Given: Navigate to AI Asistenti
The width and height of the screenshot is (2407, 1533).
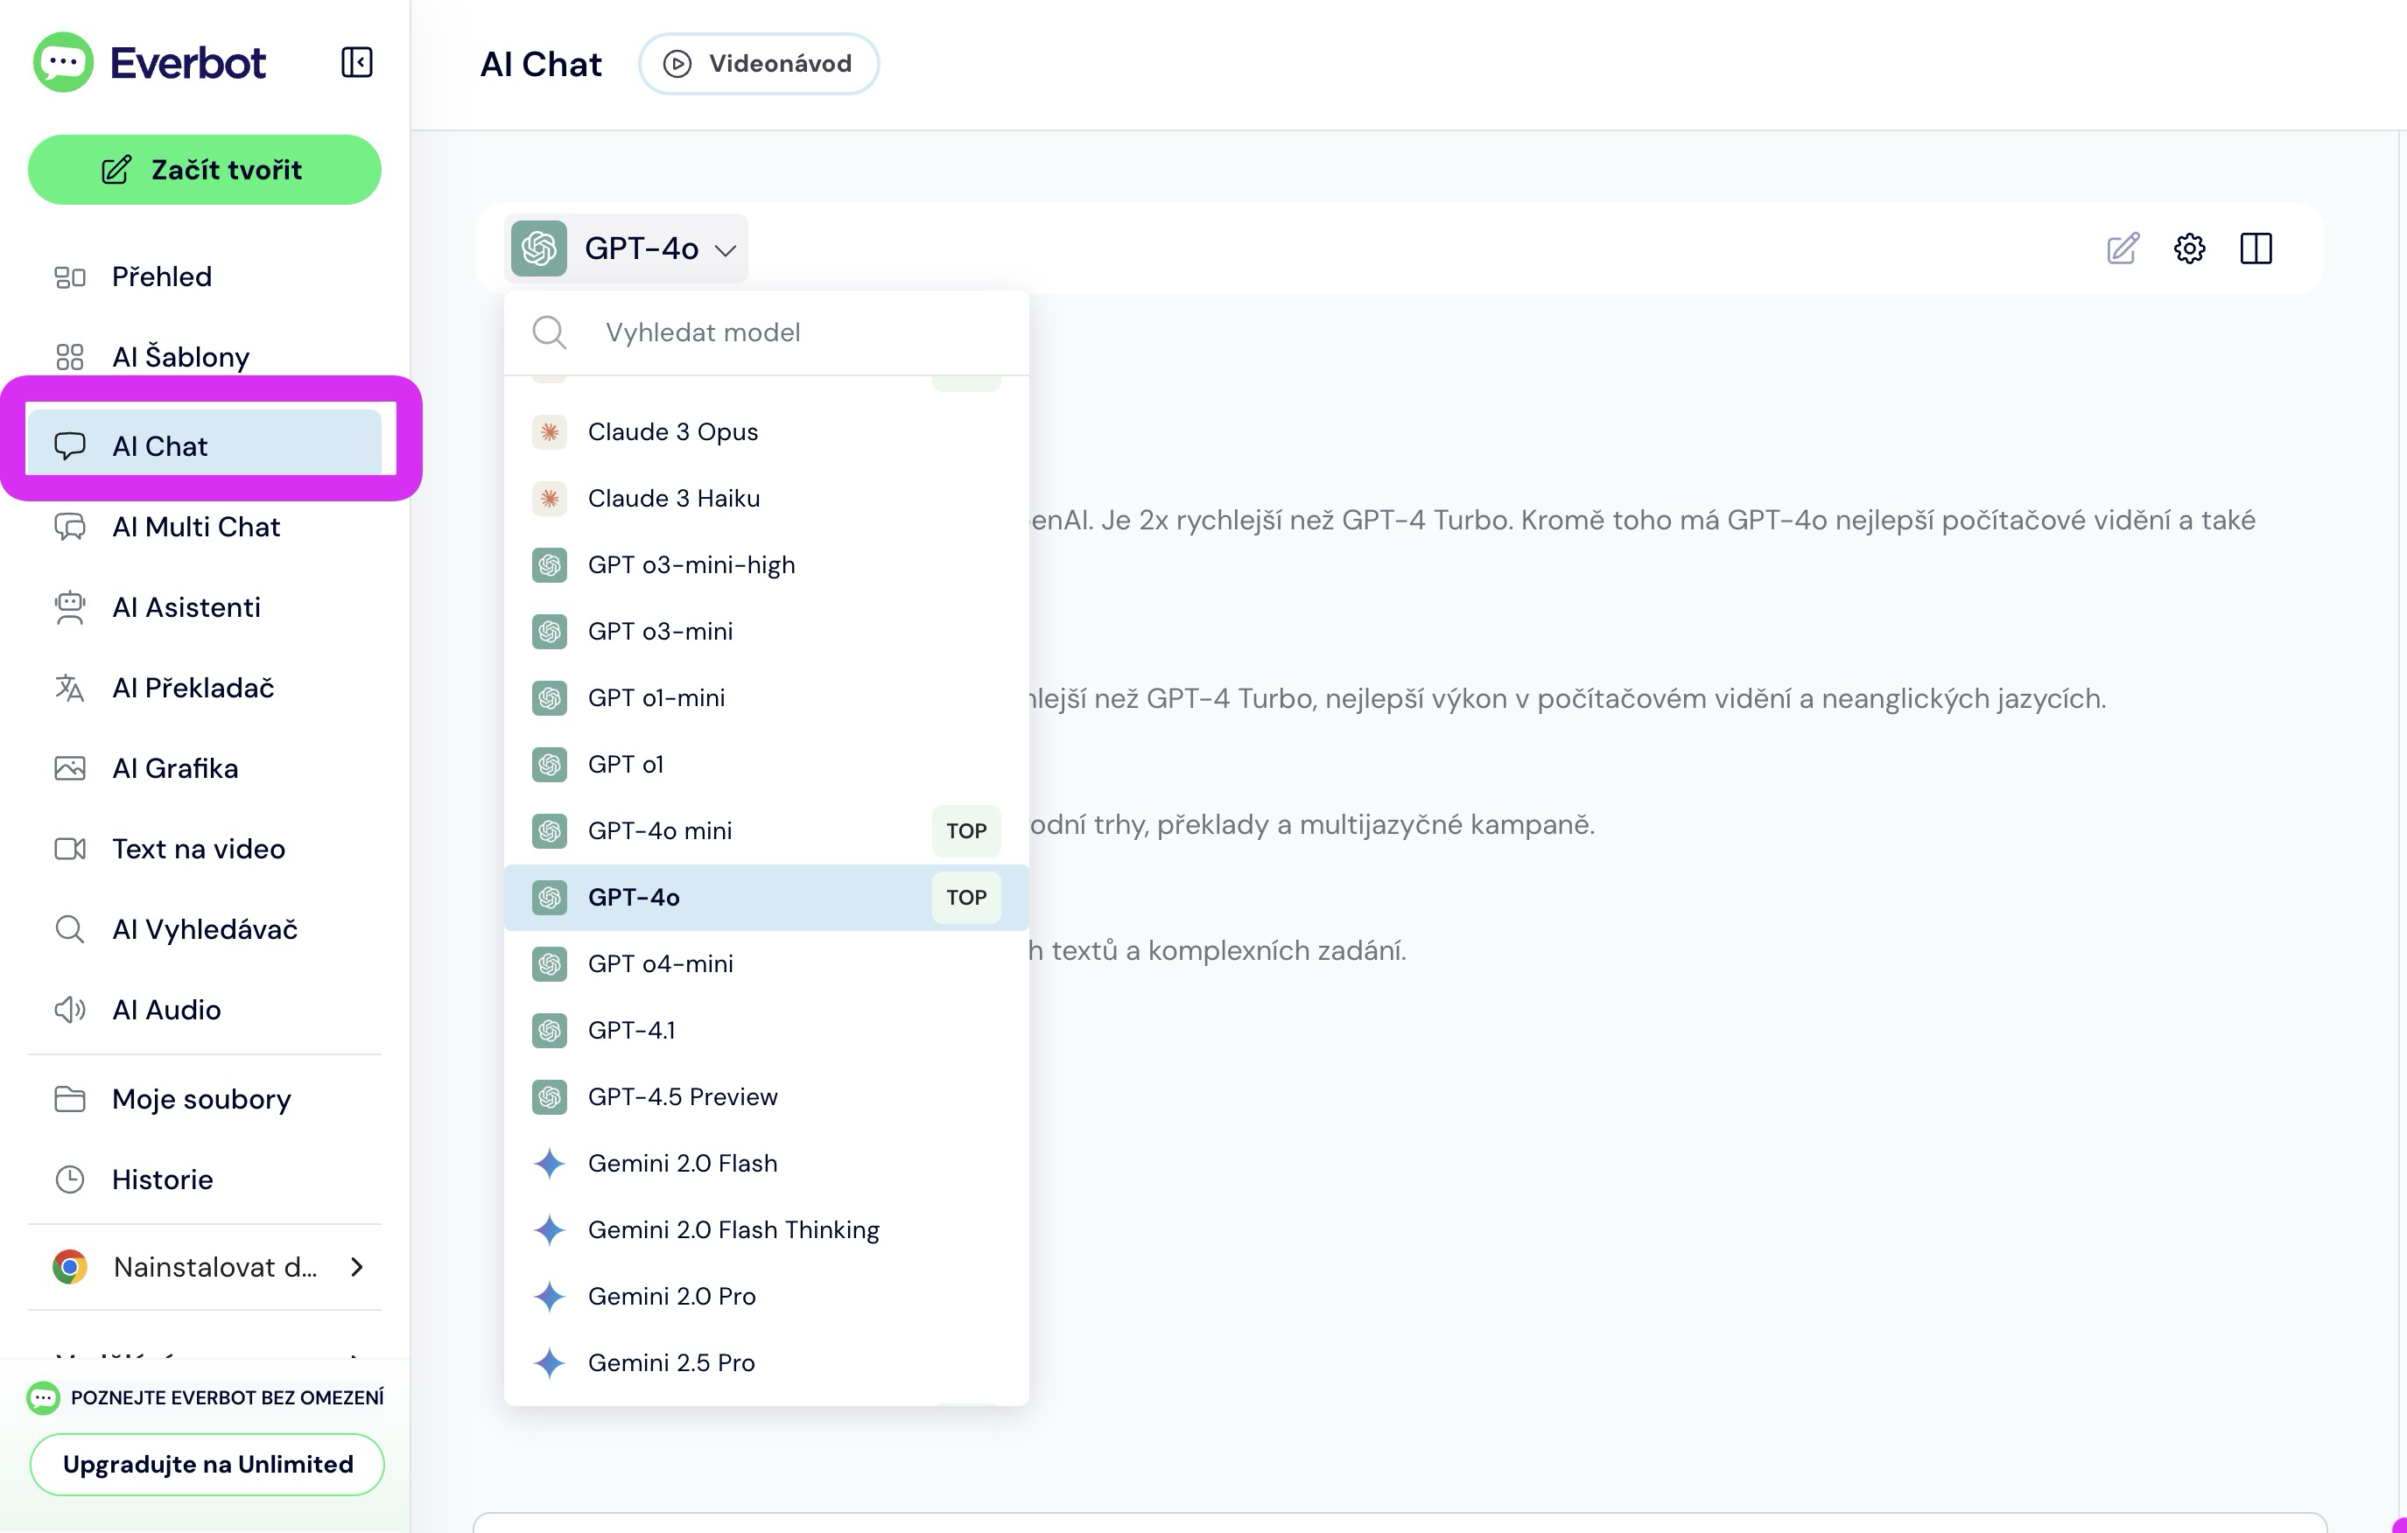Looking at the screenshot, I should pos(204,607).
